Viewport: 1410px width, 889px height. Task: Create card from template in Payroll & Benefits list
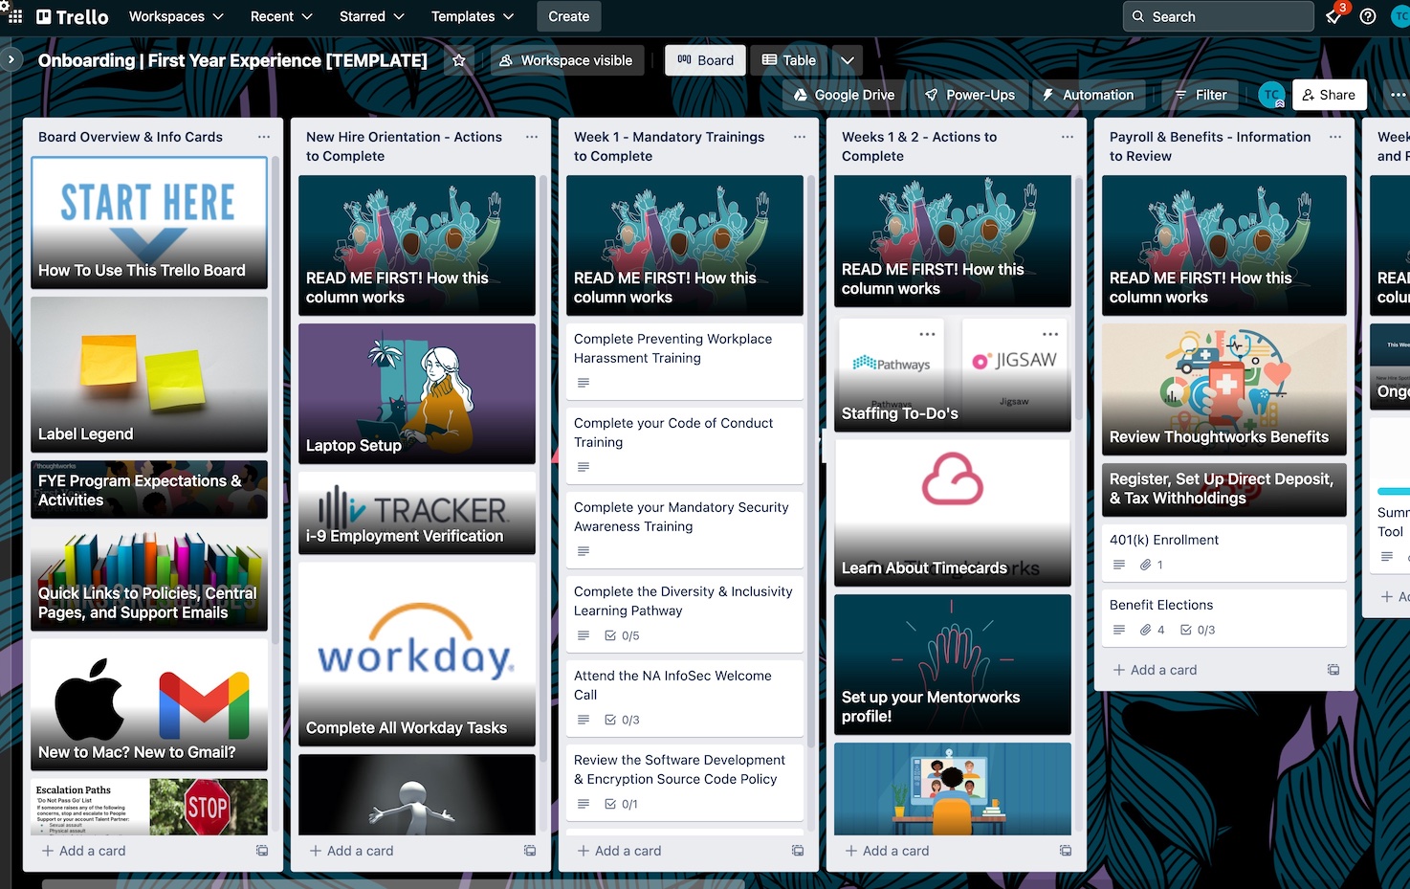[x=1333, y=670]
